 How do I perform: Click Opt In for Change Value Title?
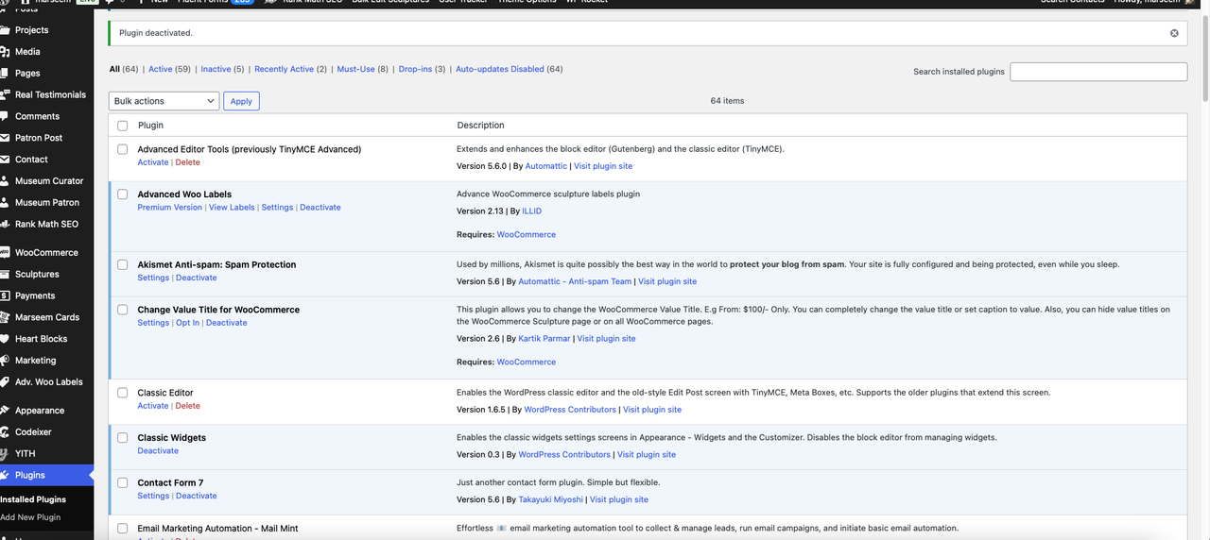click(x=187, y=323)
